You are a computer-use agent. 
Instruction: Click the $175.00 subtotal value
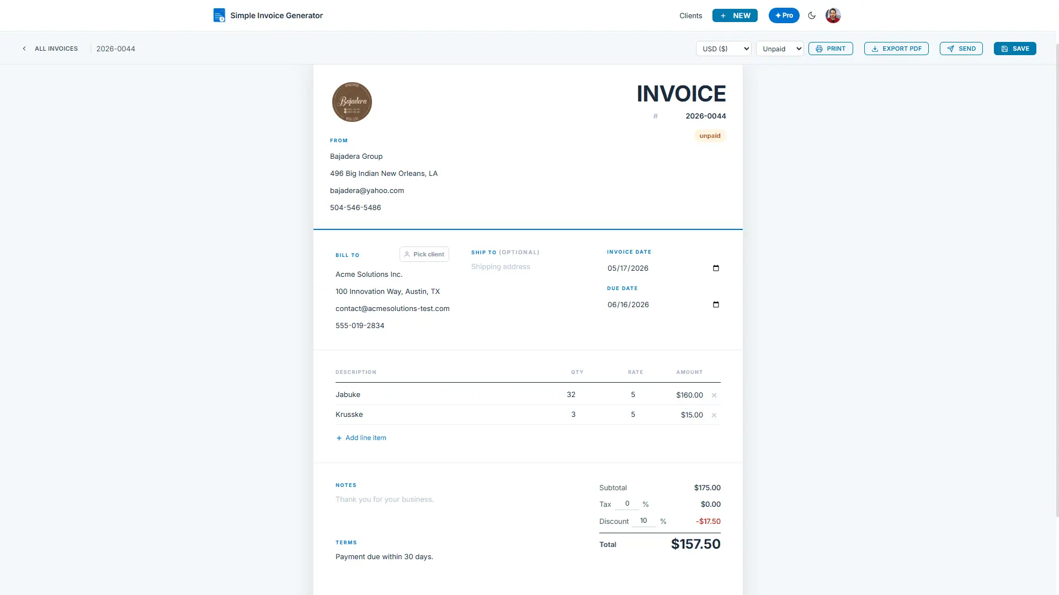click(x=707, y=488)
